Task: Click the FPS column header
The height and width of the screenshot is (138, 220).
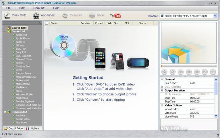Action: point(127,23)
